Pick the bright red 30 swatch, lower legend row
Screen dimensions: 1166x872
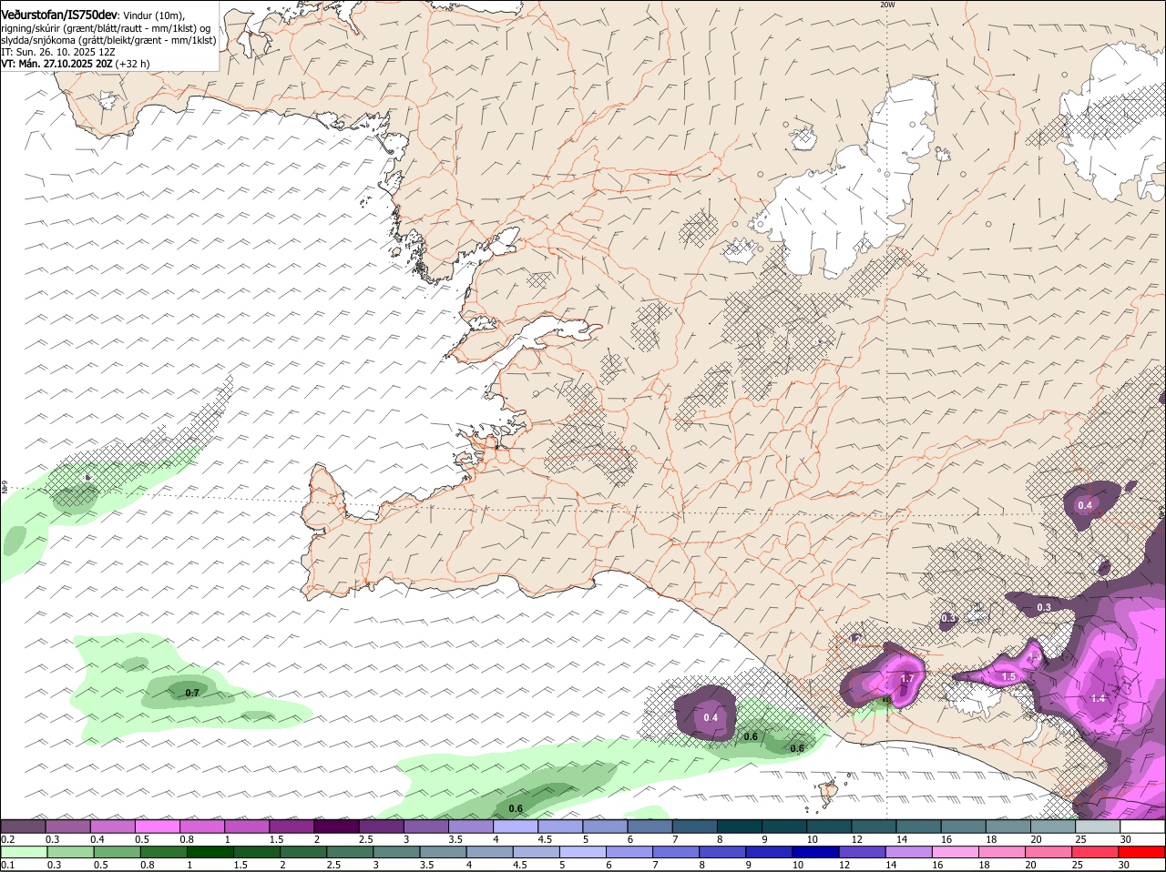point(1140,853)
